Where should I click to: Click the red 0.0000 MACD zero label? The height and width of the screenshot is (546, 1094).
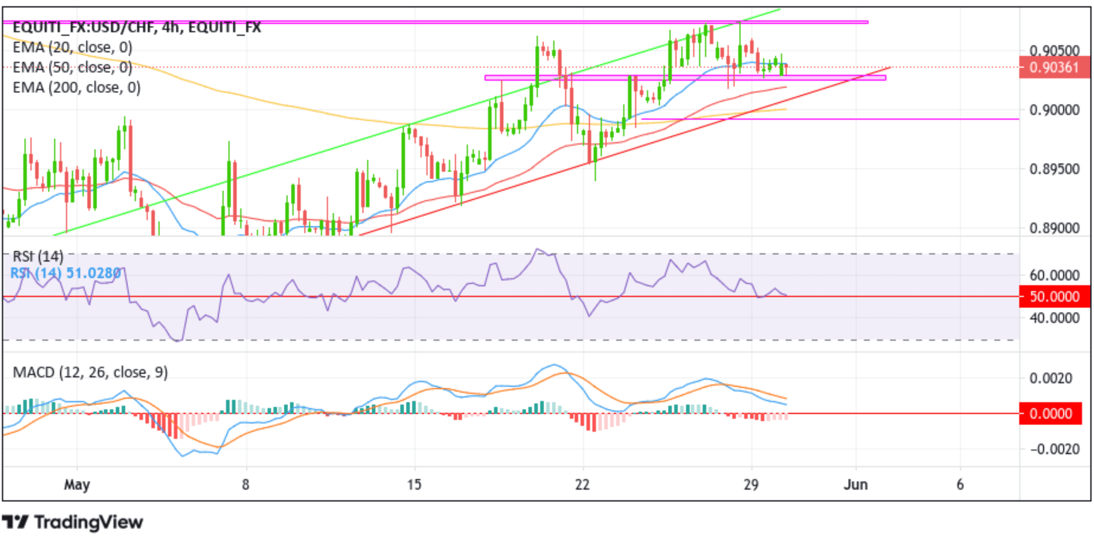1050,413
